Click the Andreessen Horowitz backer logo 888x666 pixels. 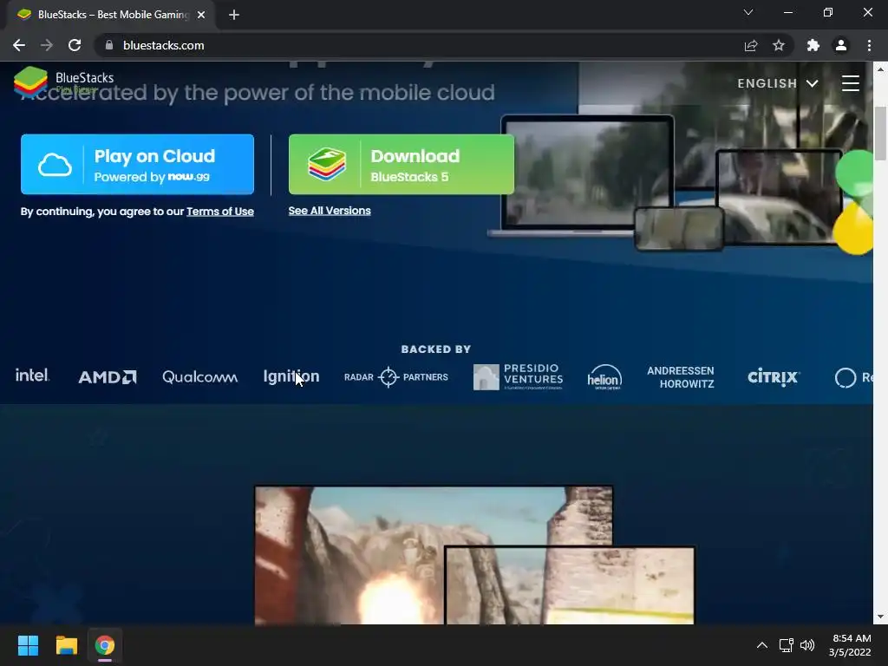pyautogui.click(x=680, y=377)
